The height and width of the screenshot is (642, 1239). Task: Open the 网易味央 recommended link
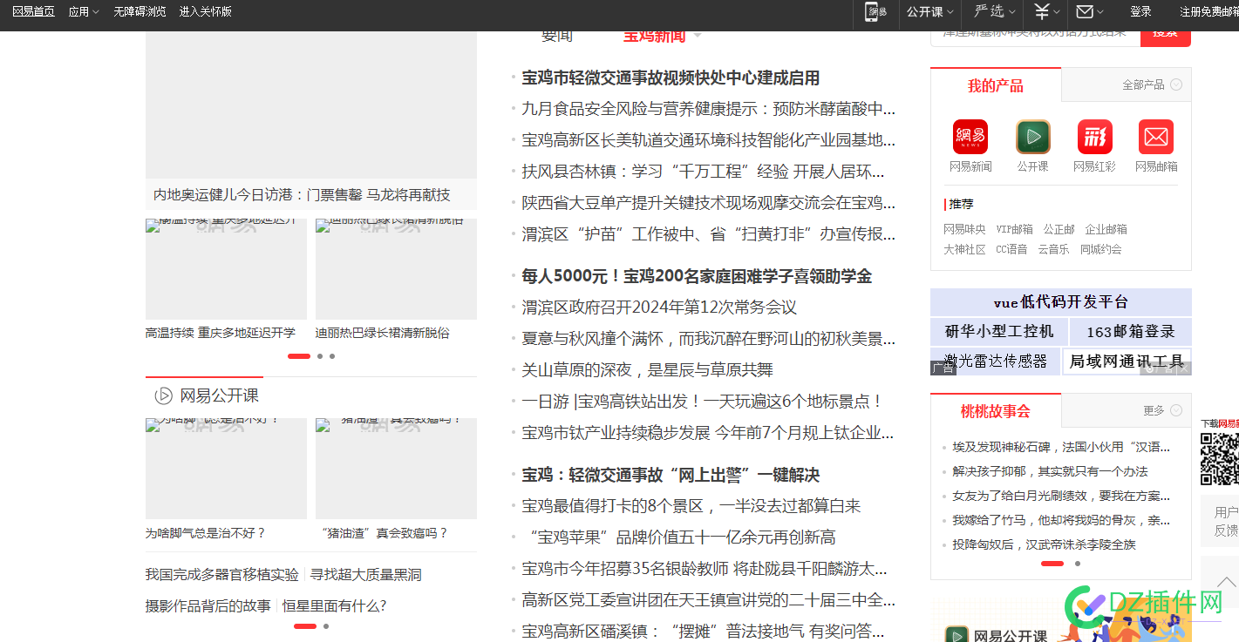[964, 229]
